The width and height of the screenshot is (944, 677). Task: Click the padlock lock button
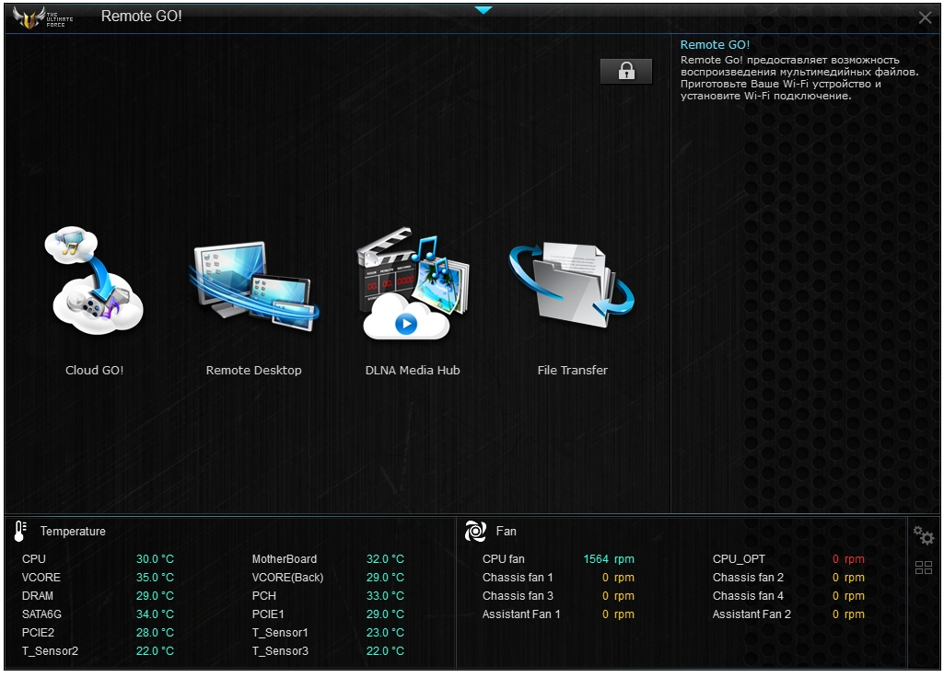click(626, 71)
